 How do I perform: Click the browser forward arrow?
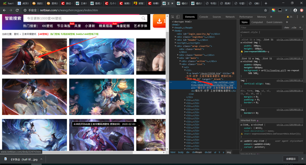11,10
